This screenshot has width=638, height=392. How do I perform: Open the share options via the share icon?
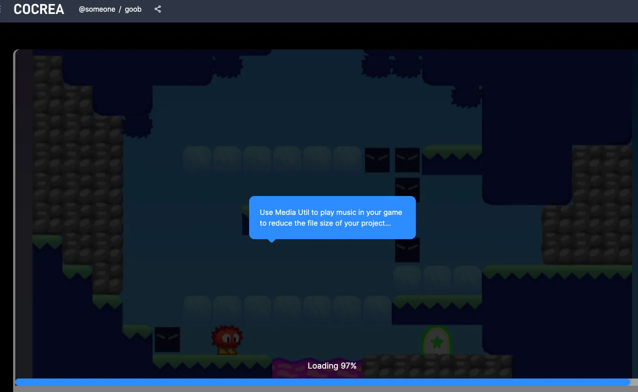point(158,9)
